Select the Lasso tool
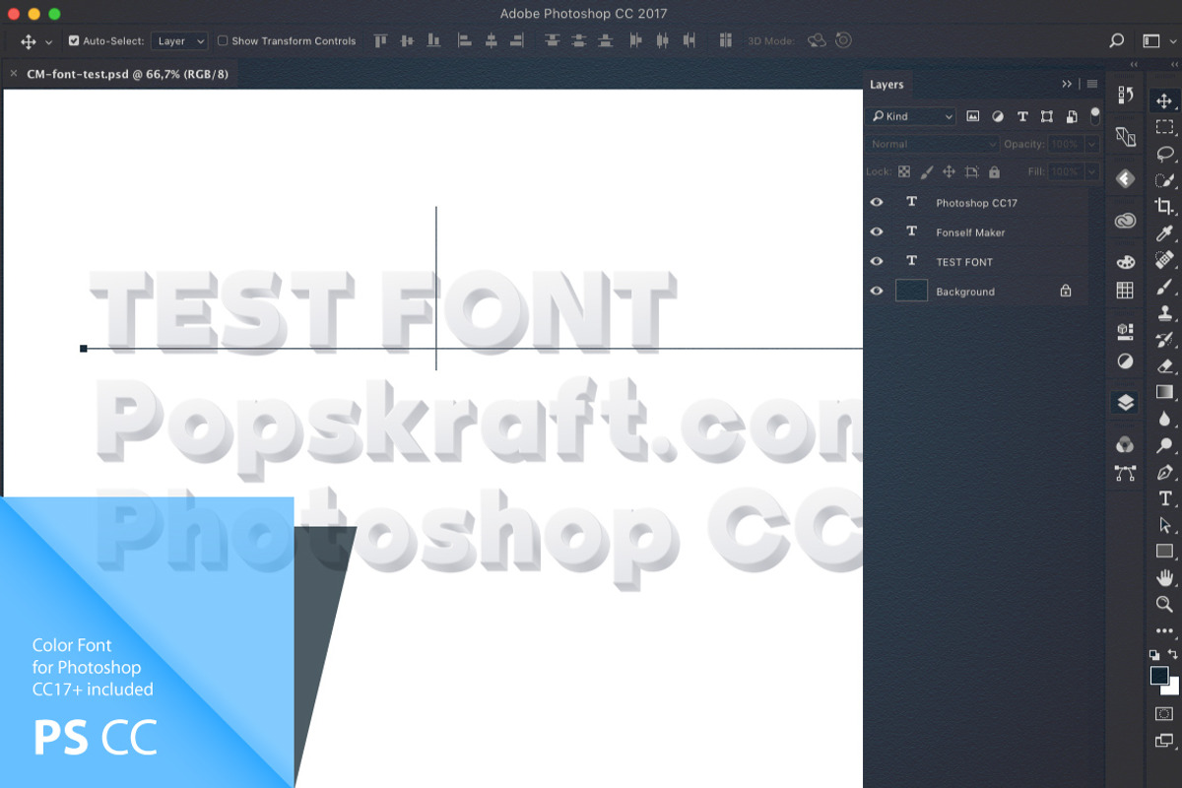Image resolution: width=1182 pixels, height=788 pixels. click(x=1164, y=154)
